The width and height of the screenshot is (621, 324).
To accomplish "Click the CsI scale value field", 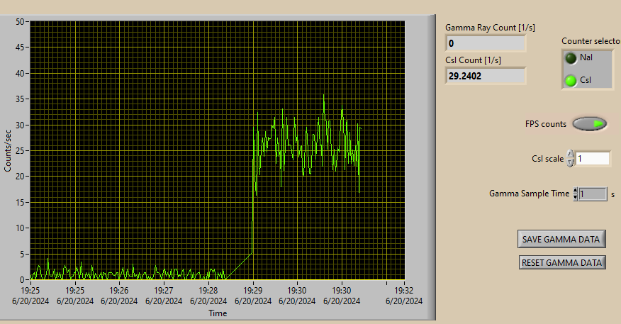I will [x=593, y=159].
